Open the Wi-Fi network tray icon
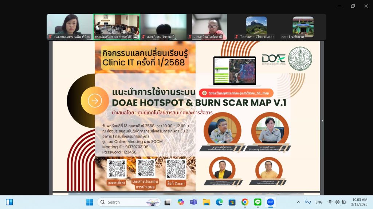 330,202
